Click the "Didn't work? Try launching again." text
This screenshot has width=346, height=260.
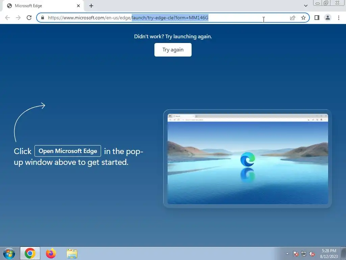[173, 37]
